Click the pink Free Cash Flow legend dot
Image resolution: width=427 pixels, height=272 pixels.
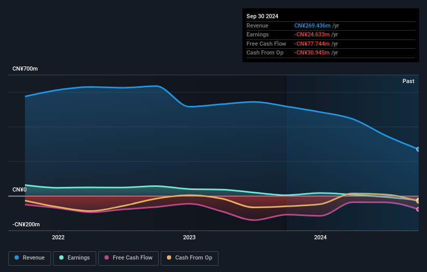tap(107, 257)
